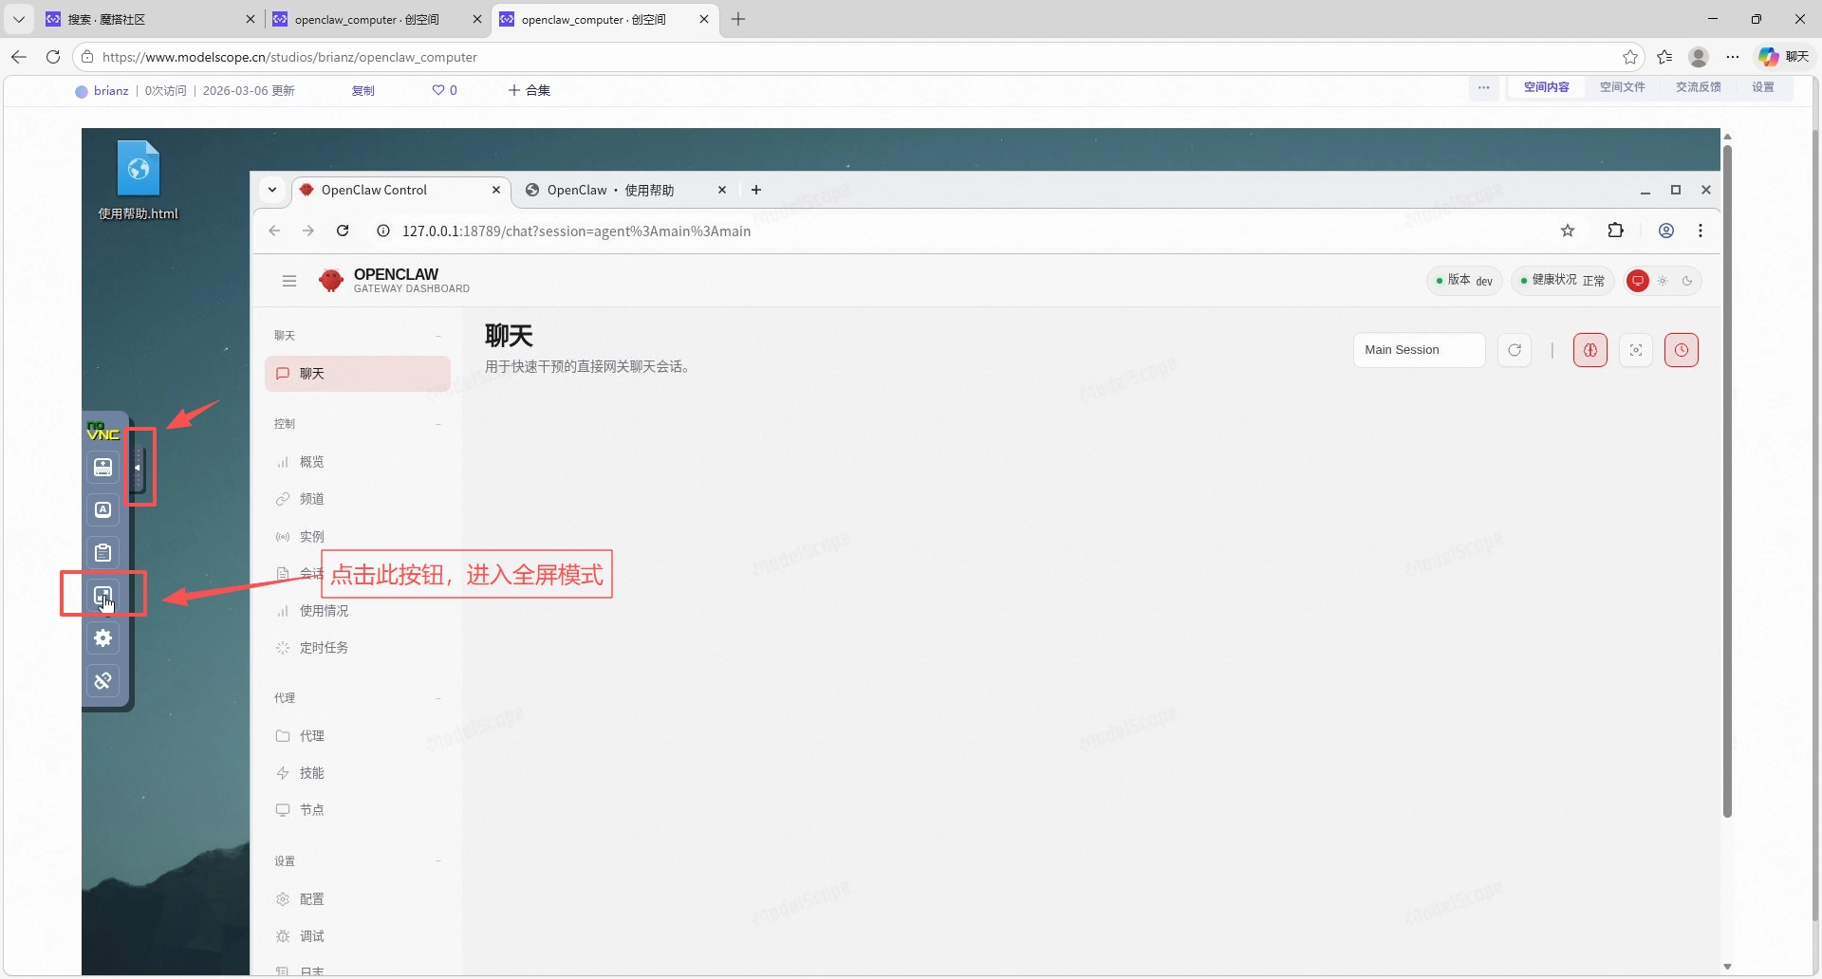This screenshot has width=1822, height=979.
Task: Toggle the clock button in chat header
Action: [x=1682, y=350]
